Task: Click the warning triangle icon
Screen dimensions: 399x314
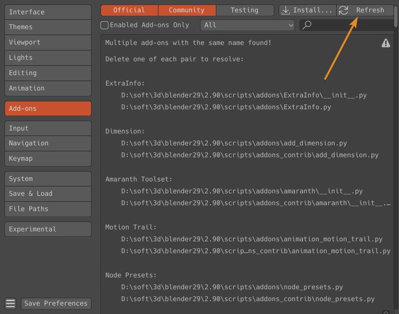Action: point(386,44)
